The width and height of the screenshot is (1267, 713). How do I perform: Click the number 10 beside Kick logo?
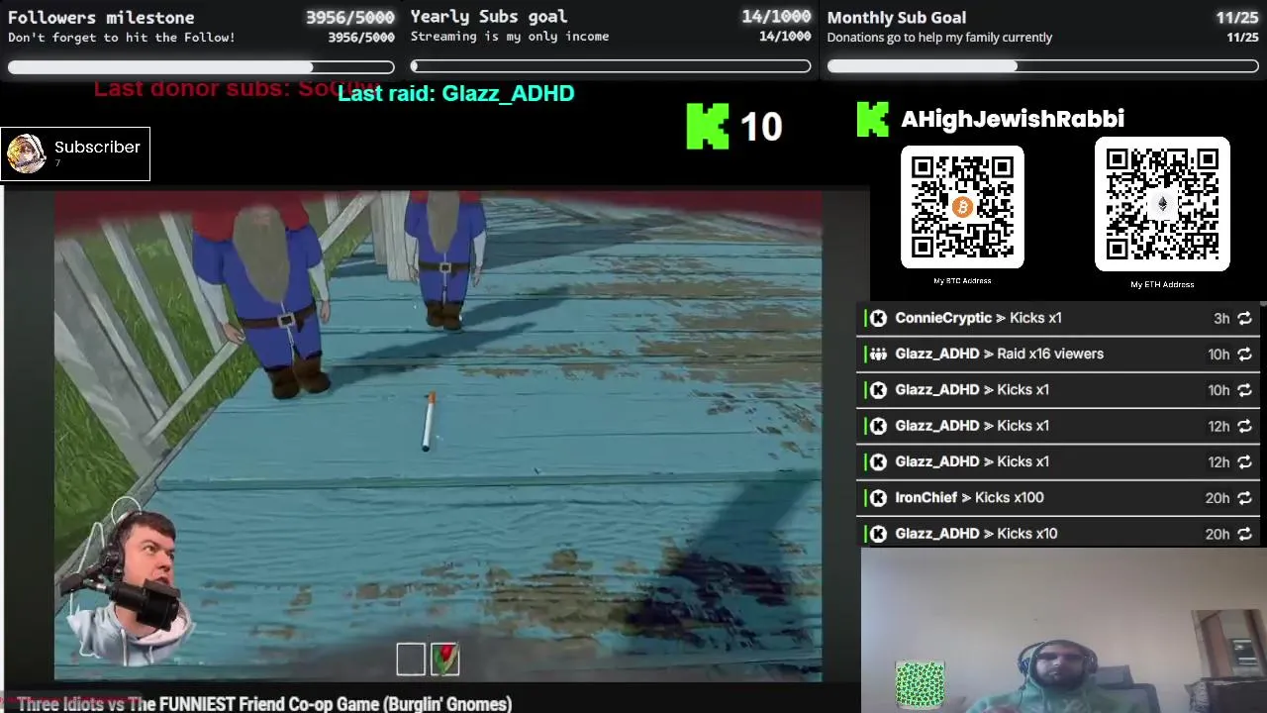click(x=761, y=127)
